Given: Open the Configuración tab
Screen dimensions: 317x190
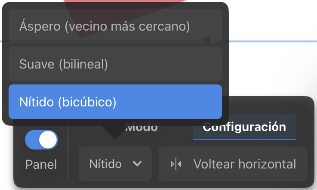Looking at the screenshot, I should tap(245, 127).
